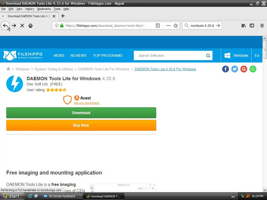Image resolution: width=267 pixels, height=200 pixels.
Task: Launch Internet Explorer from quick launch
Action: click(31, 196)
